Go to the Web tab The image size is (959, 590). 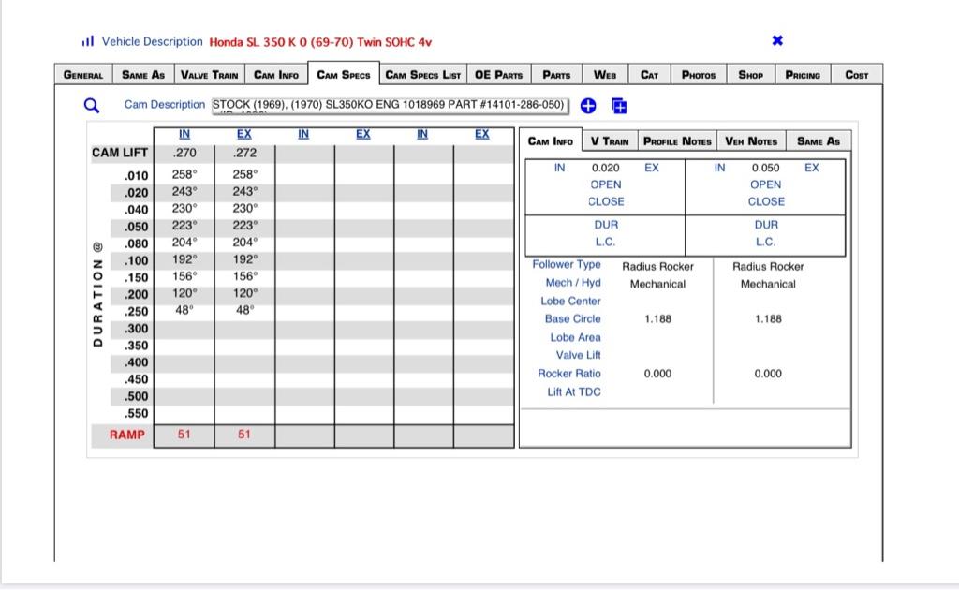pos(605,75)
